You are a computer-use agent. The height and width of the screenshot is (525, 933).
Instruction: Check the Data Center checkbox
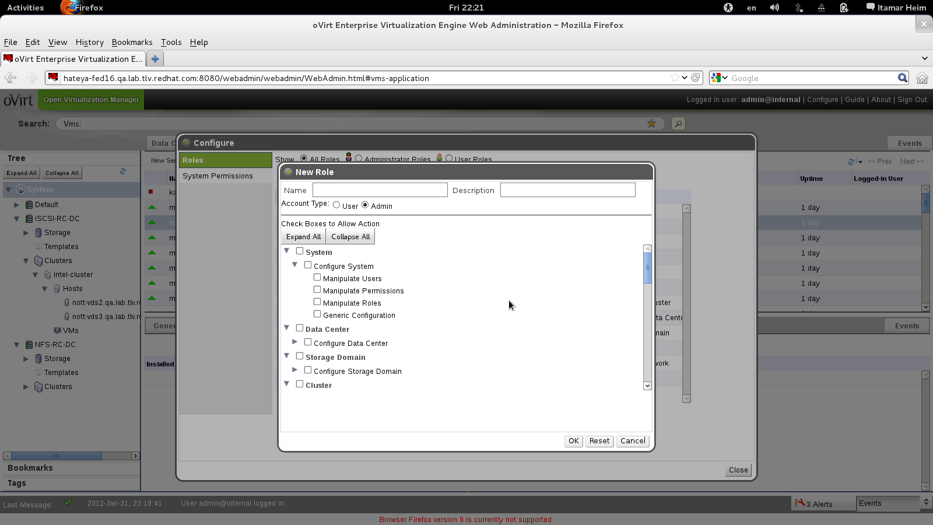300,328
